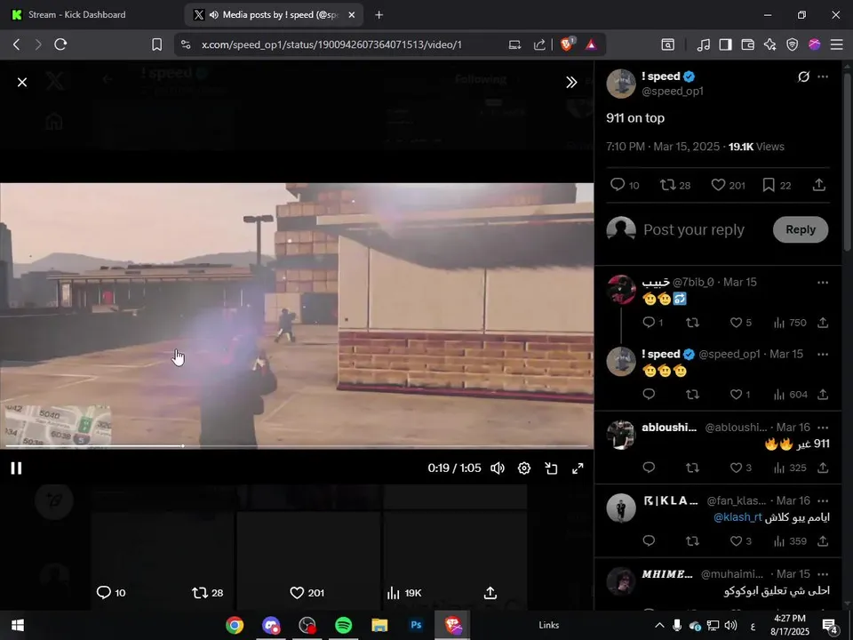The height and width of the screenshot is (640, 853).
Task: Open Brave VPN shield icon
Action: coord(792,44)
